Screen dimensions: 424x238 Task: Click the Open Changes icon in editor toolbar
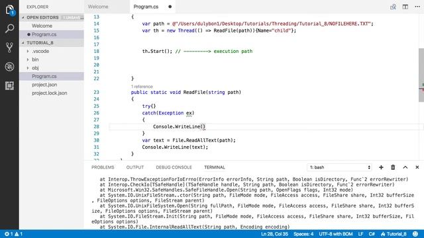pos(393,7)
